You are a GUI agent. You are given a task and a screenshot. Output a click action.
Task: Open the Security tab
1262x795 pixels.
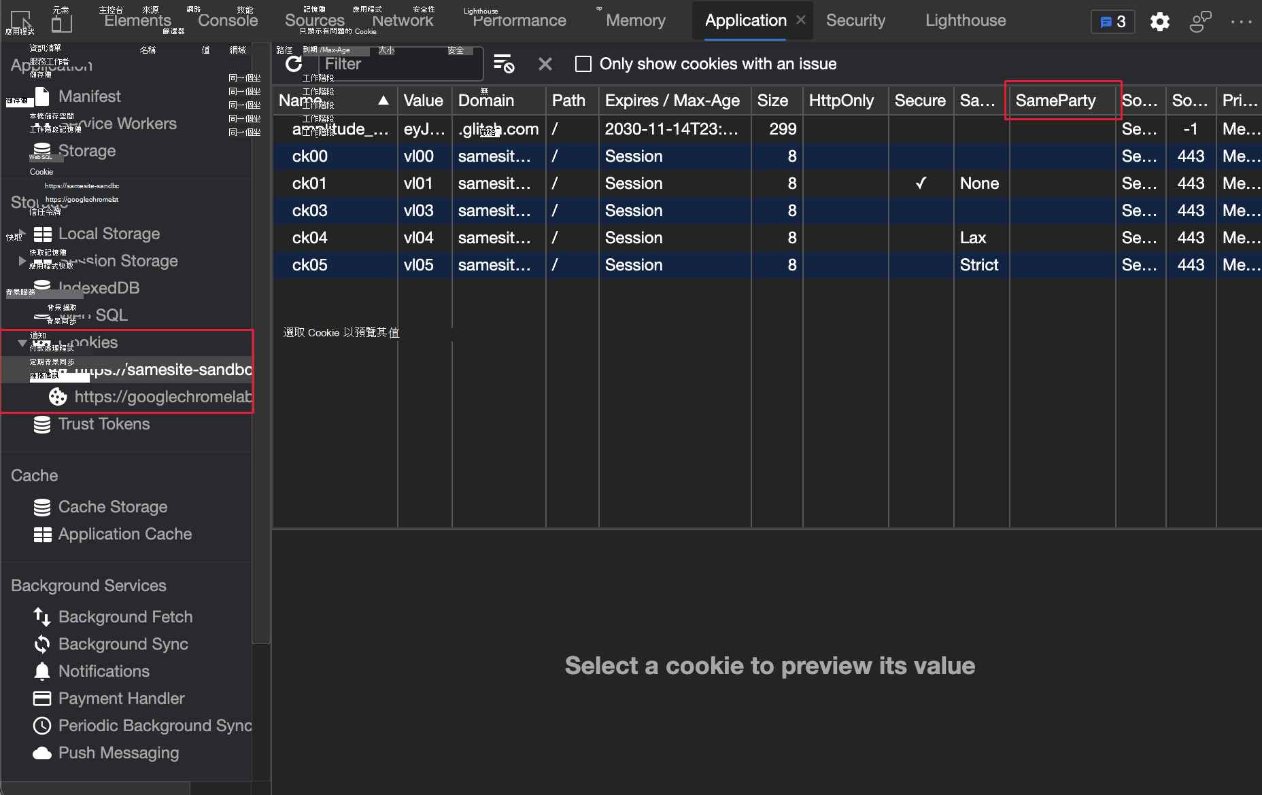coord(855,20)
